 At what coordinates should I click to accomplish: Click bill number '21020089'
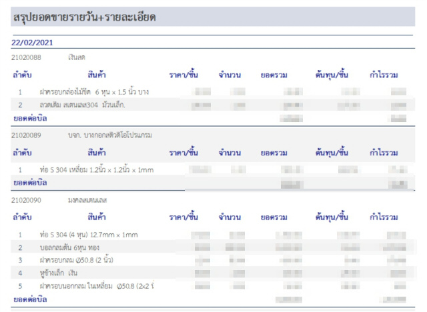(26, 135)
